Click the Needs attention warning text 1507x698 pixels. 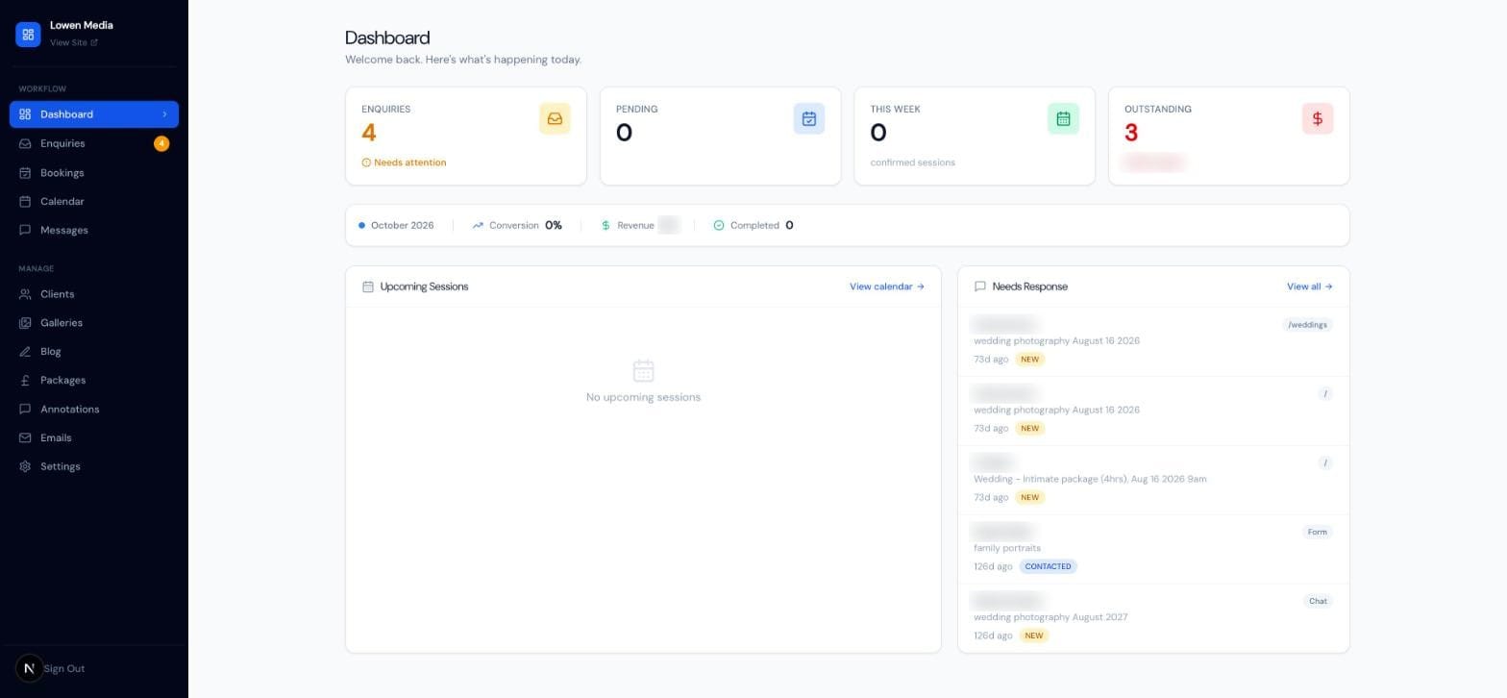click(x=404, y=162)
